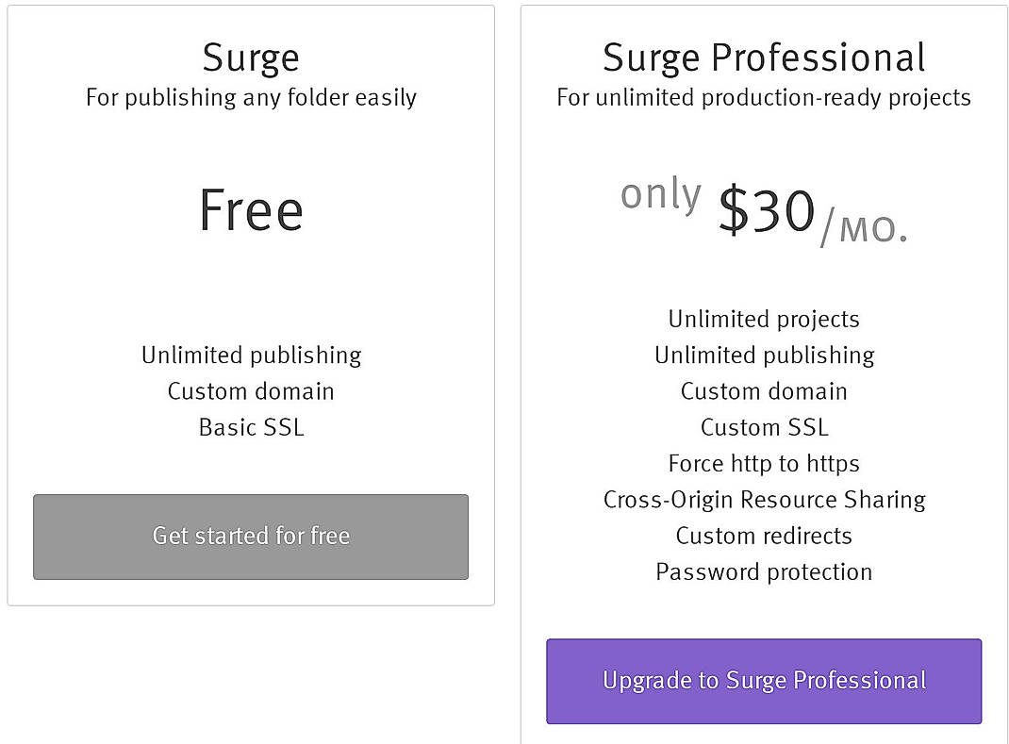1009x744 pixels.
Task: Click the word only beside the price
Action: [660, 194]
